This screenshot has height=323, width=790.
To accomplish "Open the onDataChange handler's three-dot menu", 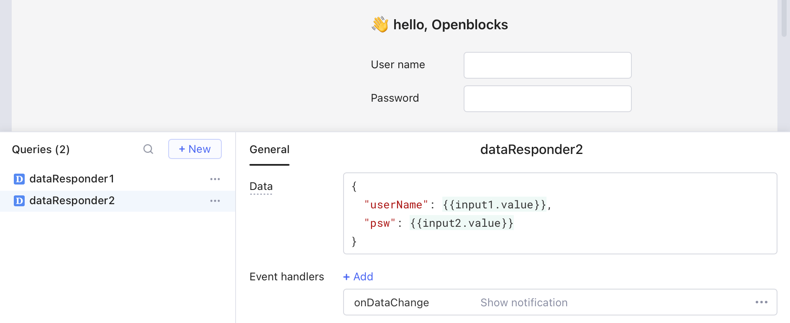I will click(x=761, y=302).
